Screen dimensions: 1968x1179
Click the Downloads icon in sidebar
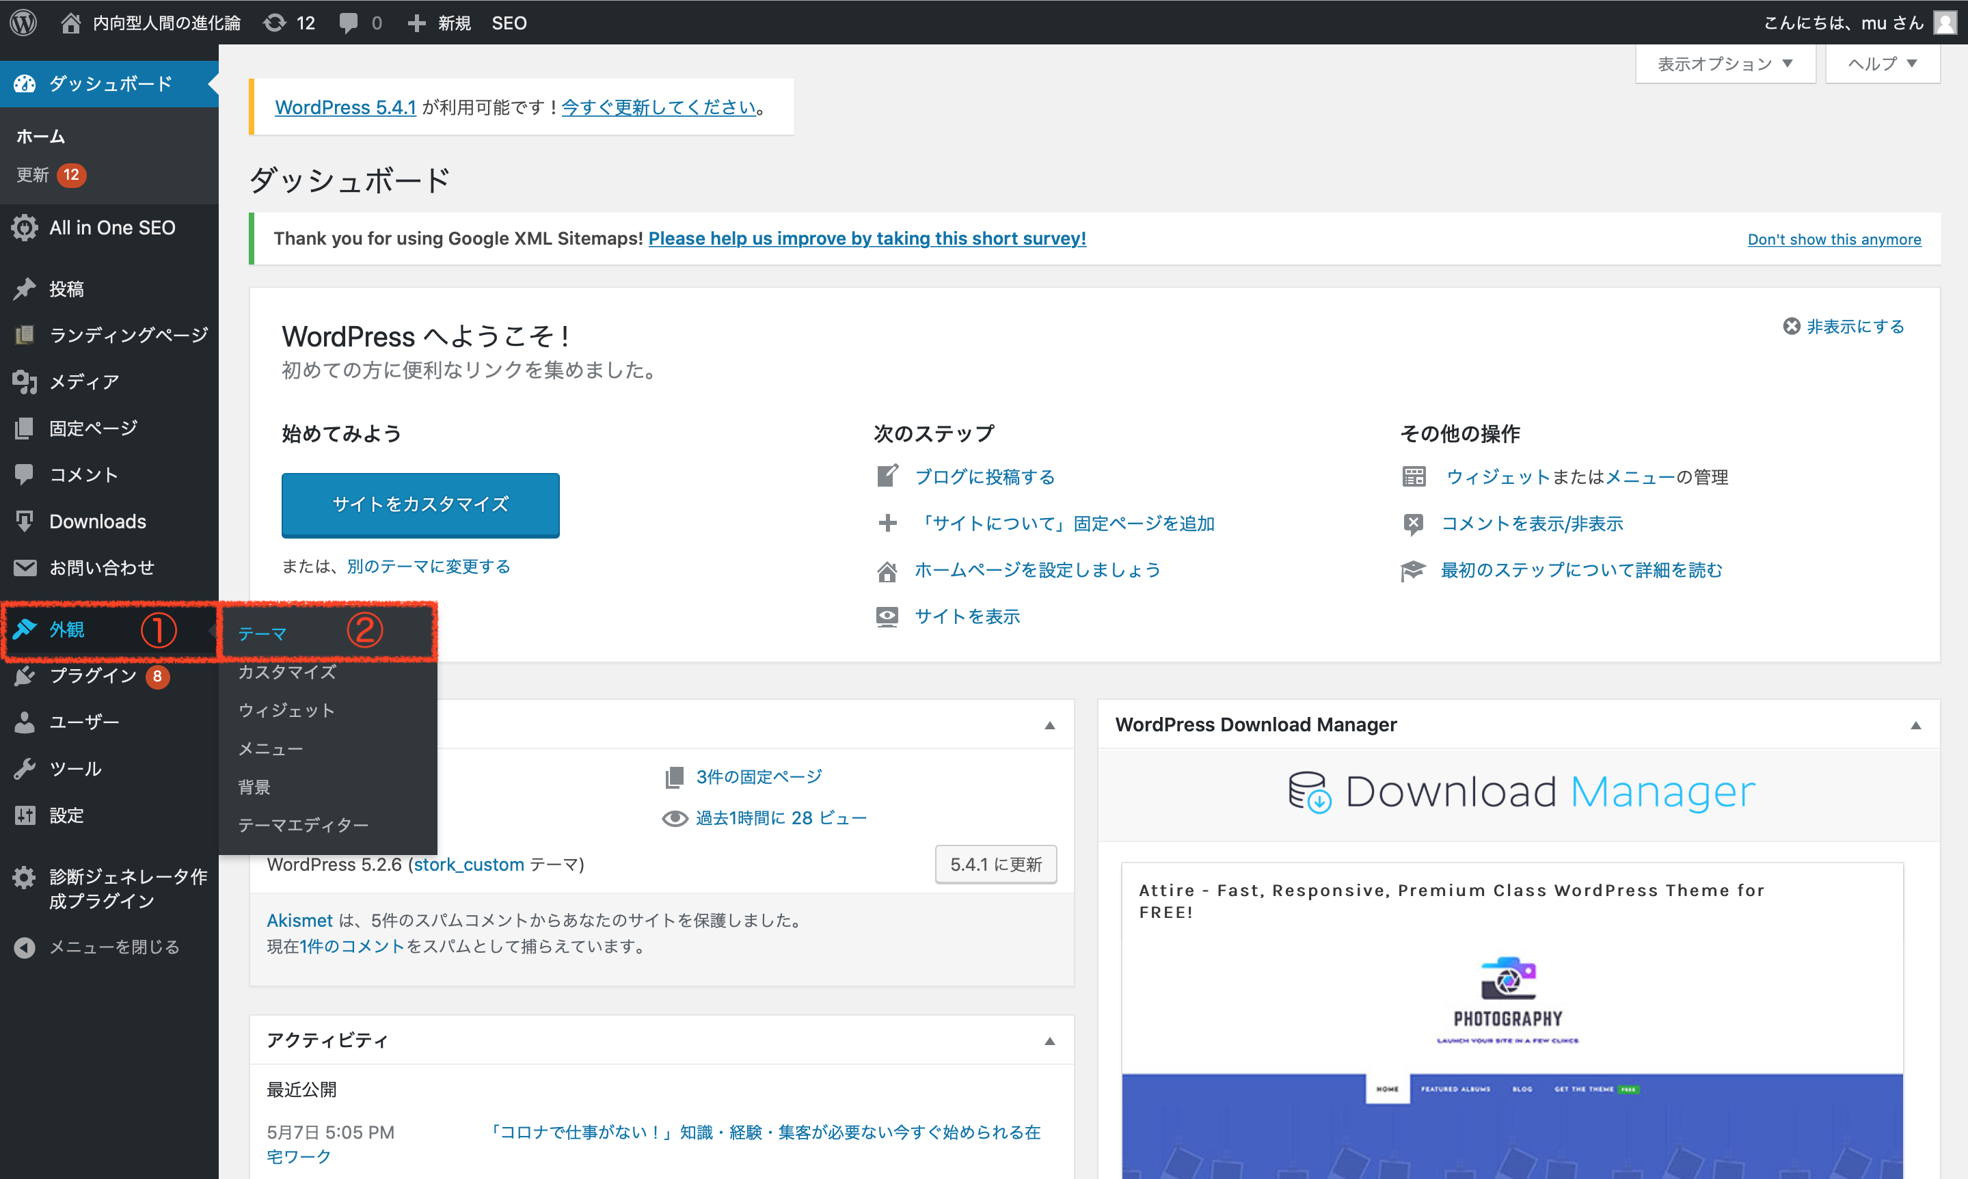point(25,521)
